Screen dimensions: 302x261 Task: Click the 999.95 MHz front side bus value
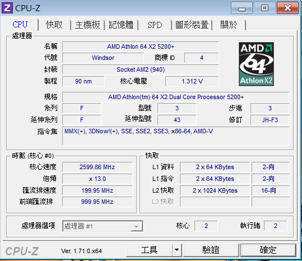pos(97,202)
